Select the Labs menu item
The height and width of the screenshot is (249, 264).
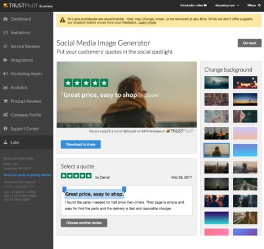coord(26,142)
